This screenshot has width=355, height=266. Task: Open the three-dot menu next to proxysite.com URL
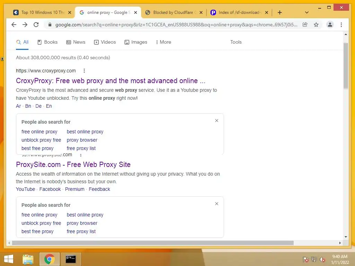(81, 155)
